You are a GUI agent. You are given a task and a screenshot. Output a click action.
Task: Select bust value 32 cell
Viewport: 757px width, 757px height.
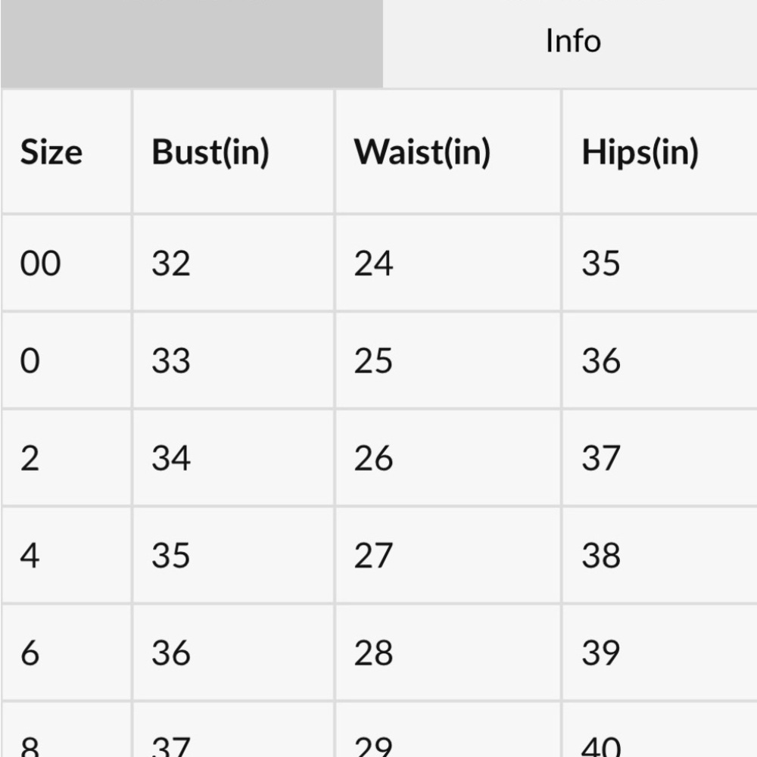click(233, 263)
